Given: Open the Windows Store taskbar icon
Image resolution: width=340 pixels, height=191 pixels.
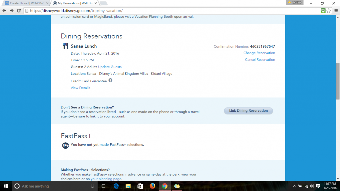Looking at the screenshot, I should (140, 186).
